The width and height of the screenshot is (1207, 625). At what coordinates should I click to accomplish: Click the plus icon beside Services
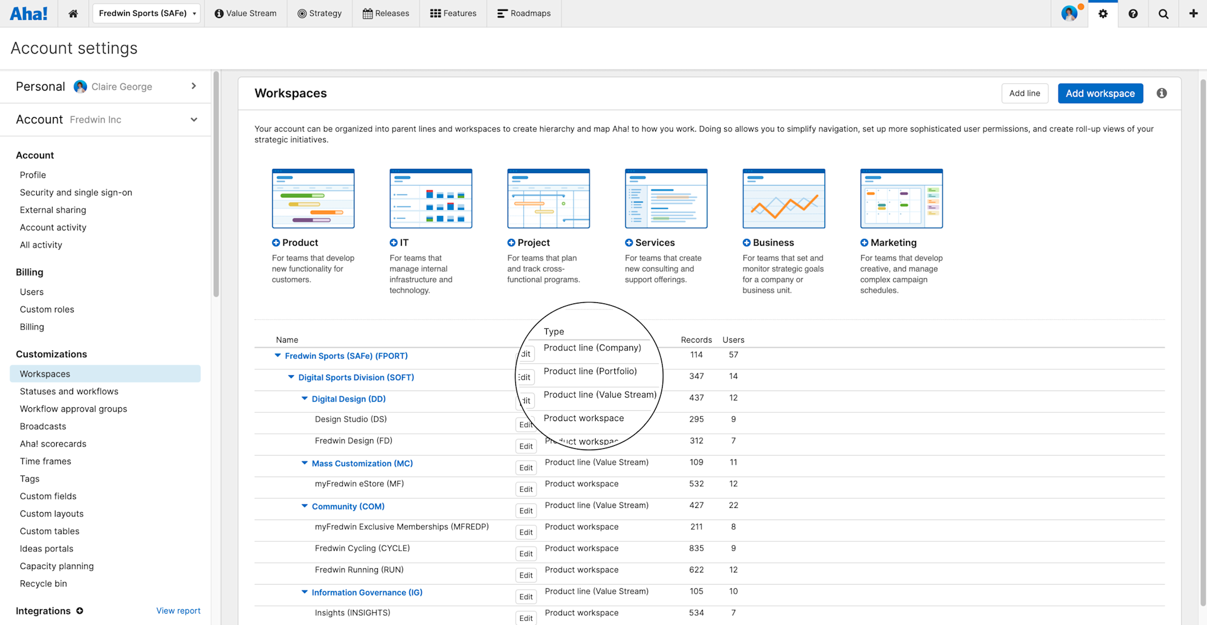629,243
